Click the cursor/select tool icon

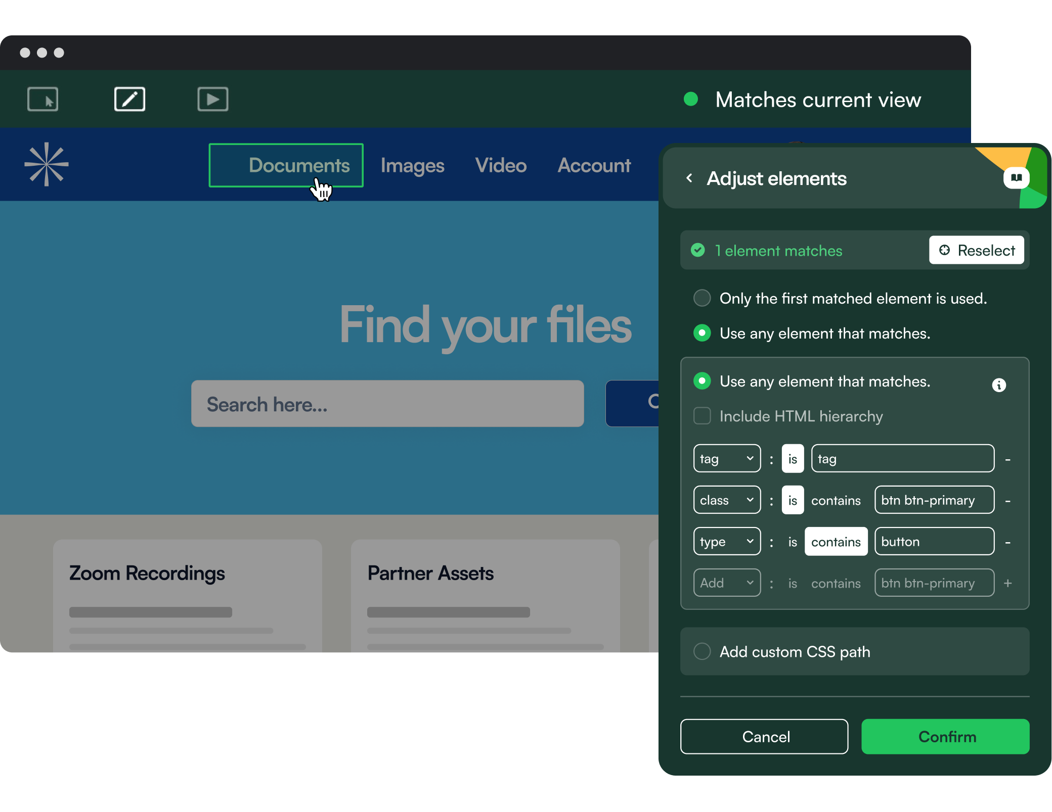(42, 99)
